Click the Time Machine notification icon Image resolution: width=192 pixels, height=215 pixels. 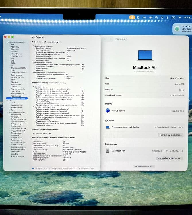[177, 29]
